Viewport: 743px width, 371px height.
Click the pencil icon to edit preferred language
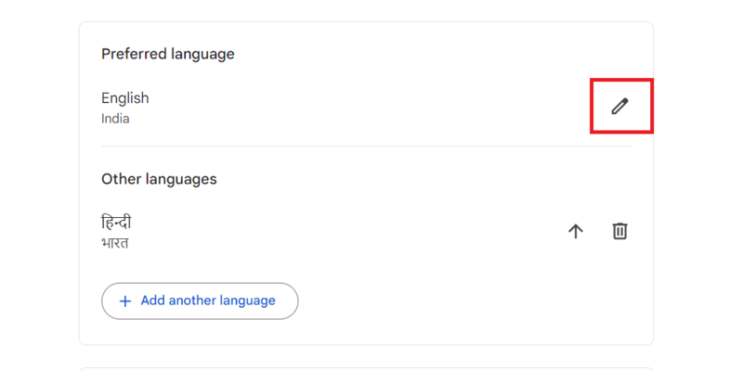[619, 107]
